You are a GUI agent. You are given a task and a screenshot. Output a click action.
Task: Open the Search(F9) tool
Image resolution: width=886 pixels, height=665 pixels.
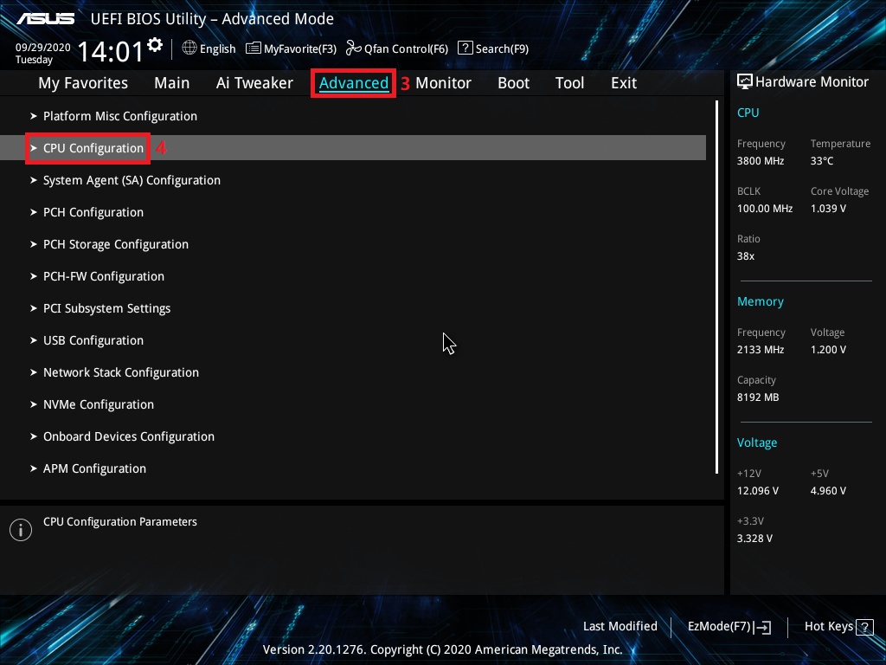[493, 48]
